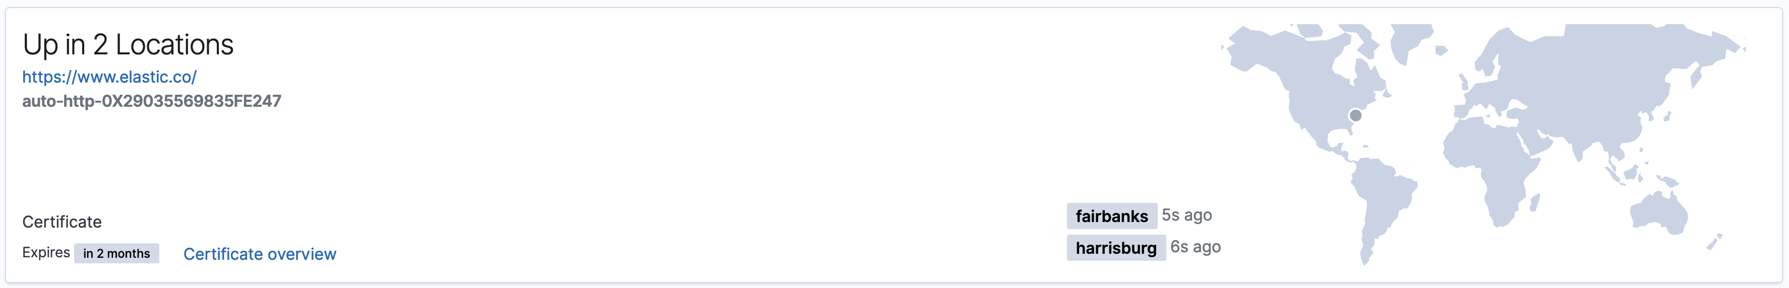Screen dimensions: 1789x288
Task: Open the Certificate overview link
Action: click(x=259, y=254)
